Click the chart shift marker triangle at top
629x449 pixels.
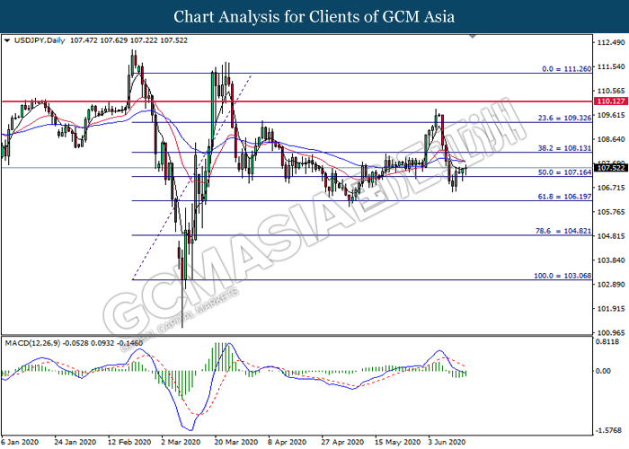coord(473,36)
